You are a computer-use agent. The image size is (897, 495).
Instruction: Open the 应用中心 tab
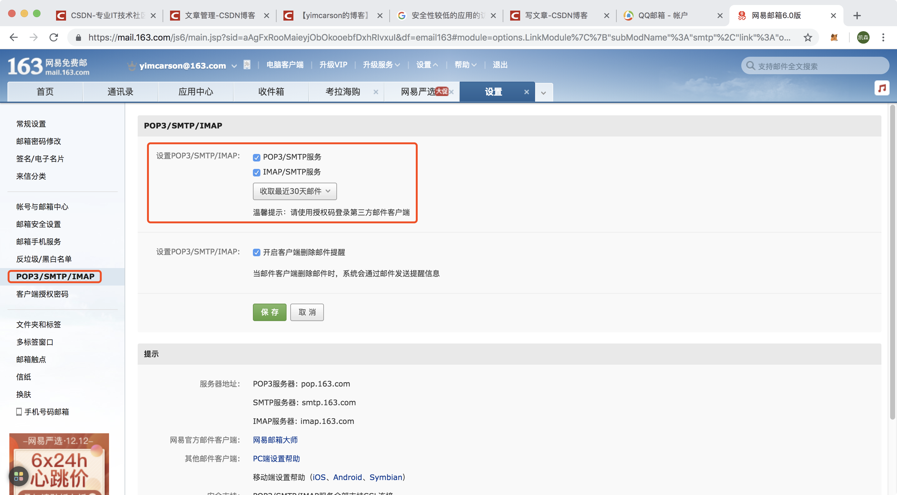click(x=196, y=92)
